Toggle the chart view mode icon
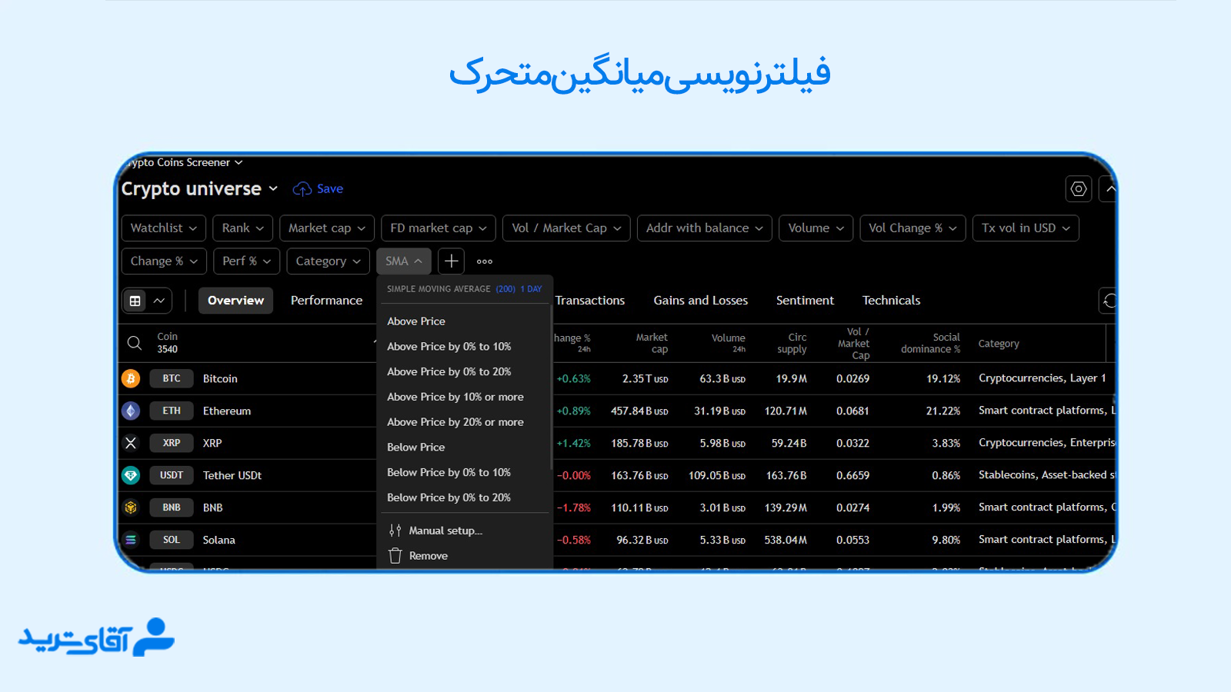Image resolution: width=1231 pixels, height=692 pixels. pyautogui.click(x=156, y=300)
